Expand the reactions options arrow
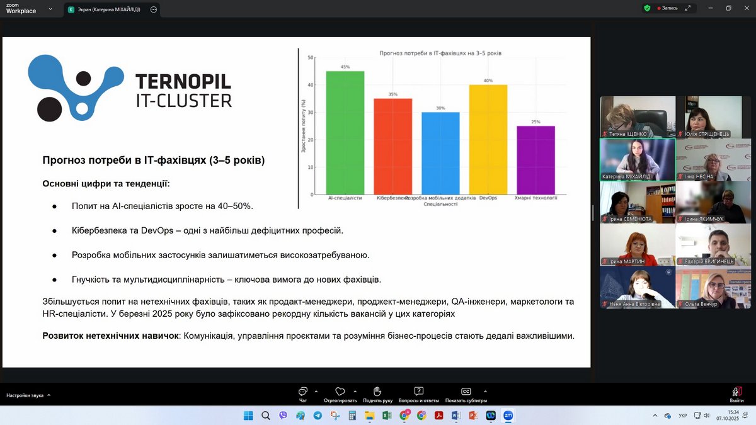Image resolution: width=756 pixels, height=425 pixels. [355, 391]
